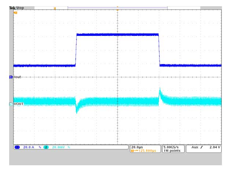Click the channel 2 ground marker

coord(11,104)
